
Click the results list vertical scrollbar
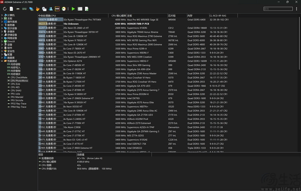[x=299, y=43]
